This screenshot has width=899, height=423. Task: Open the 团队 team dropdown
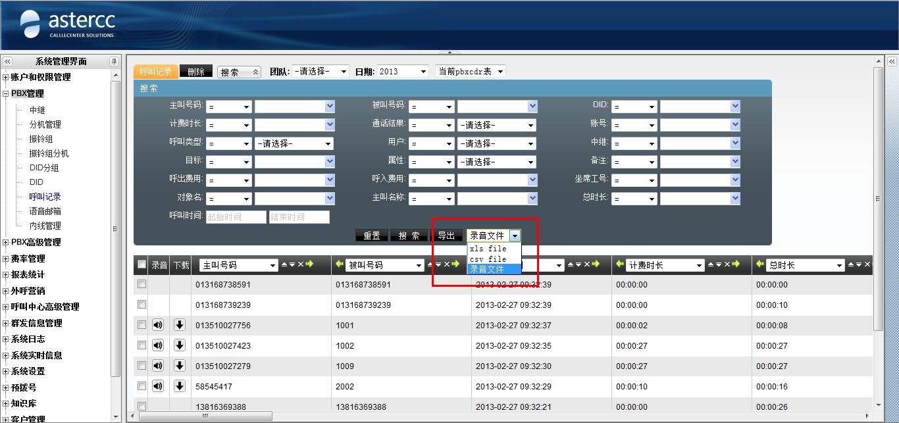coord(320,72)
